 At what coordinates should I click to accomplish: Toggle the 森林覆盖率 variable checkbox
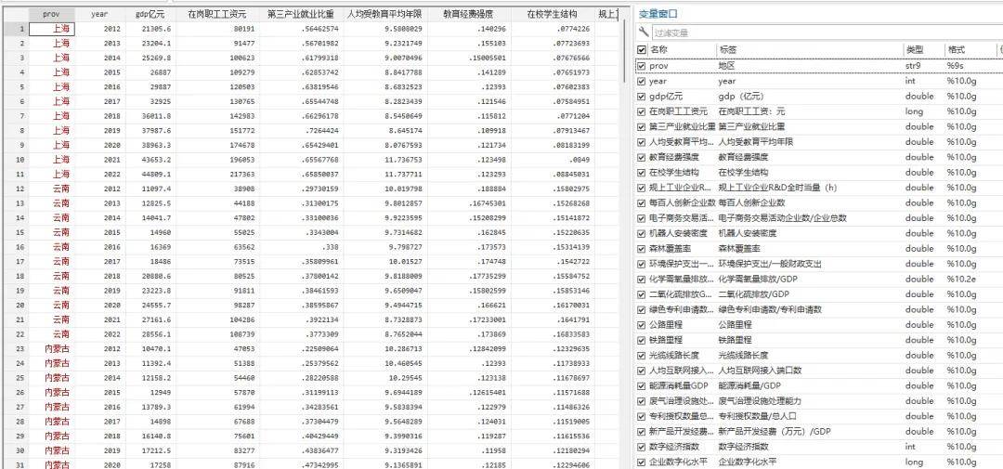642,248
